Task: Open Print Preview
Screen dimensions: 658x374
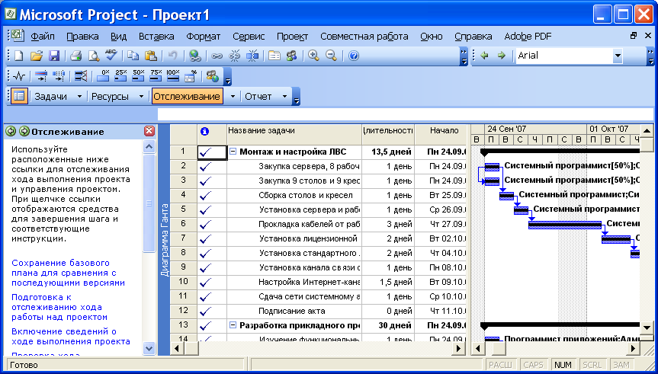Action: click(x=93, y=56)
